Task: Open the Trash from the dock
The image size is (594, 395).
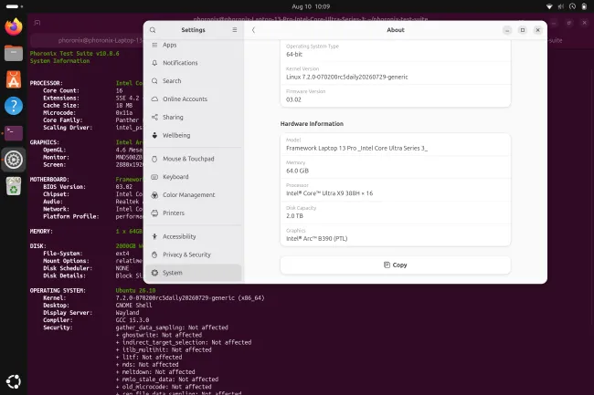Action: 14,186
